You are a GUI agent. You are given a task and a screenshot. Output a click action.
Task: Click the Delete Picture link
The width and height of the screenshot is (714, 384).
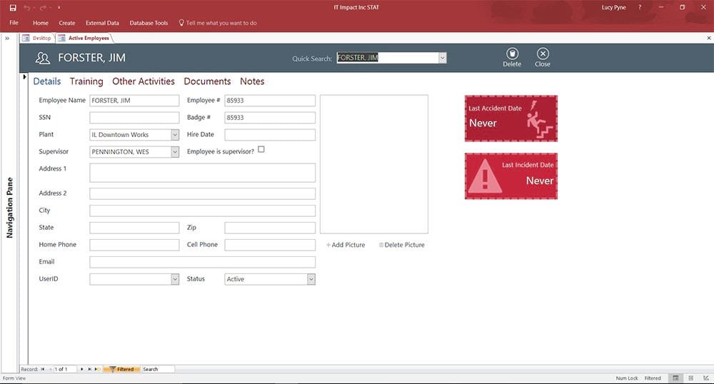(x=401, y=245)
